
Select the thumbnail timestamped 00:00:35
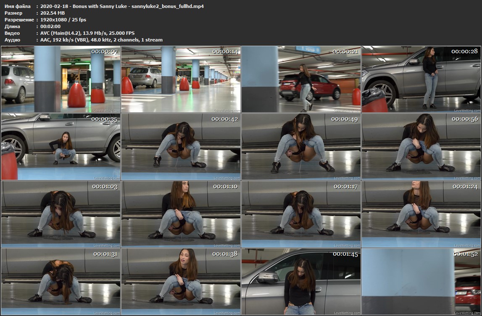click(61, 146)
